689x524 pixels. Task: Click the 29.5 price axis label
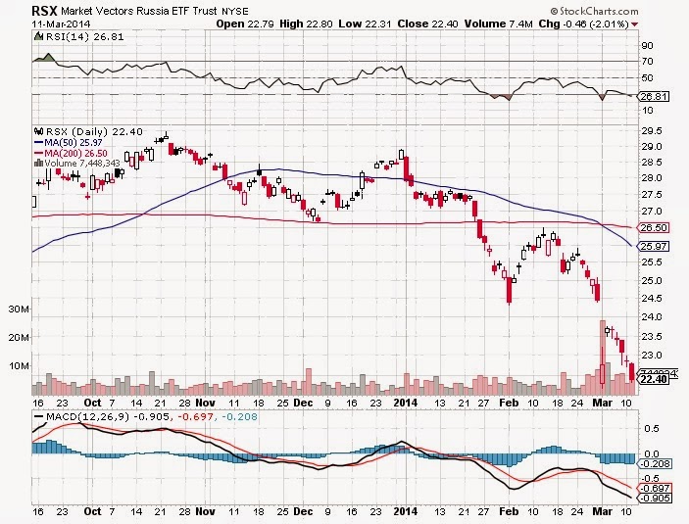(652, 131)
